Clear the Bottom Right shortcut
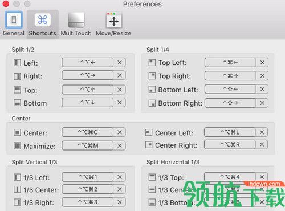The width and height of the screenshot is (285, 211). [x=262, y=103]
